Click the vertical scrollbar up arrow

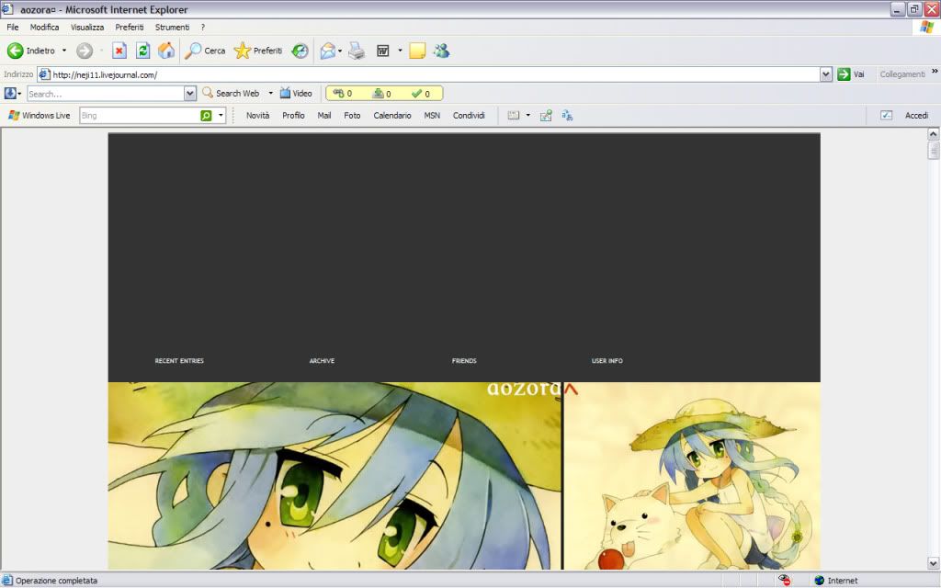click(x=934, y=134)
